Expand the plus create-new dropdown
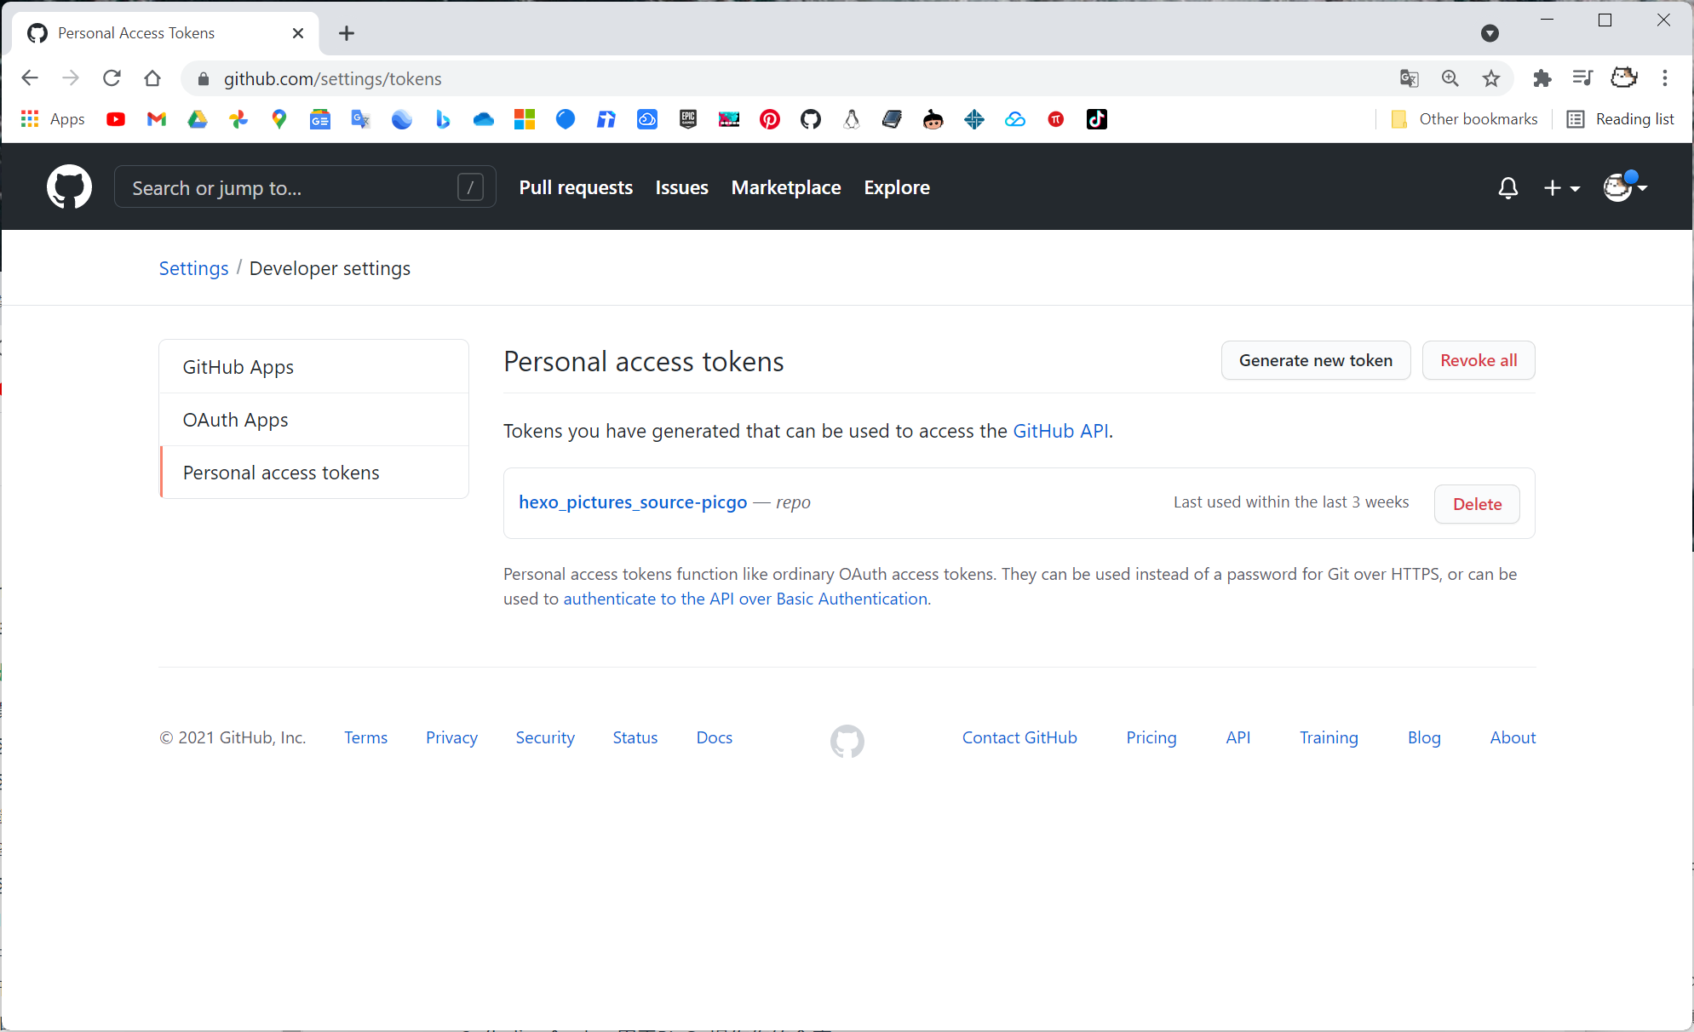The image size is (1694, 1032). (x=1561, y=187)
